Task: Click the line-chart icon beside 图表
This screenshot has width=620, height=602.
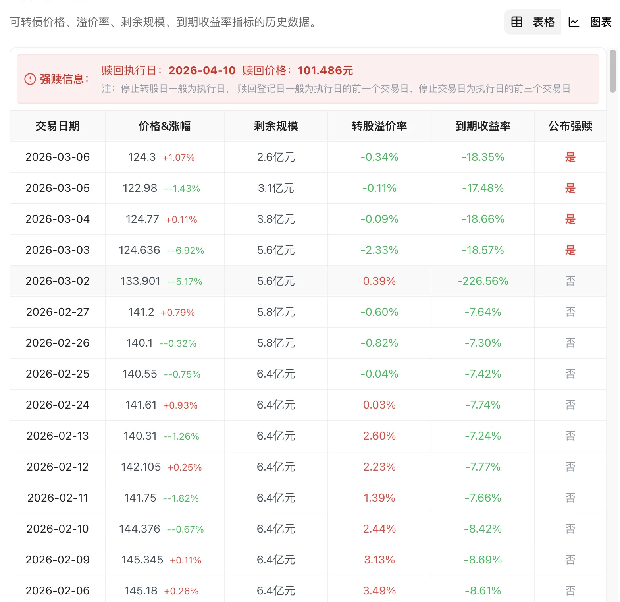Action: click(574, 22)
